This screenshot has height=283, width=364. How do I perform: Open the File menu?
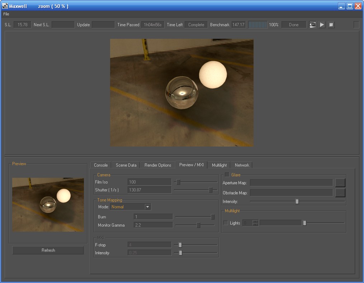[x=6, y=14]
